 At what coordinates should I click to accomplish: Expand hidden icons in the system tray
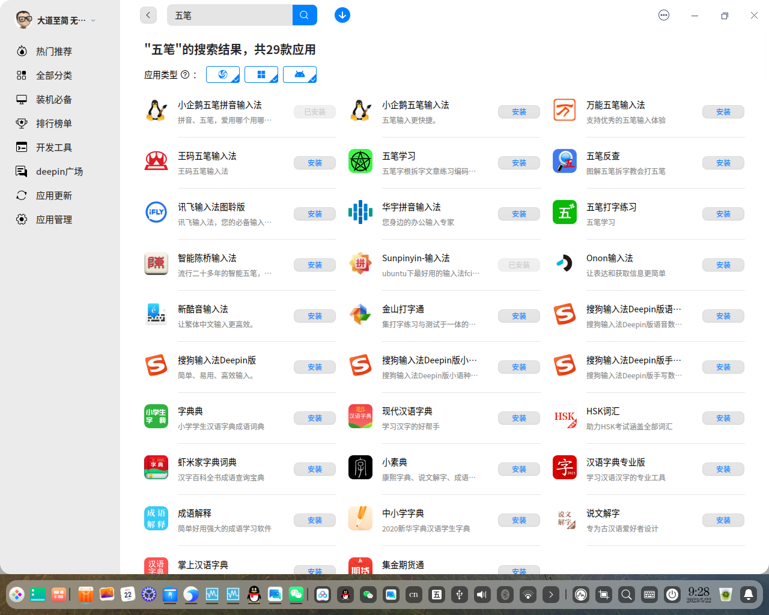(x=551, y=595)
